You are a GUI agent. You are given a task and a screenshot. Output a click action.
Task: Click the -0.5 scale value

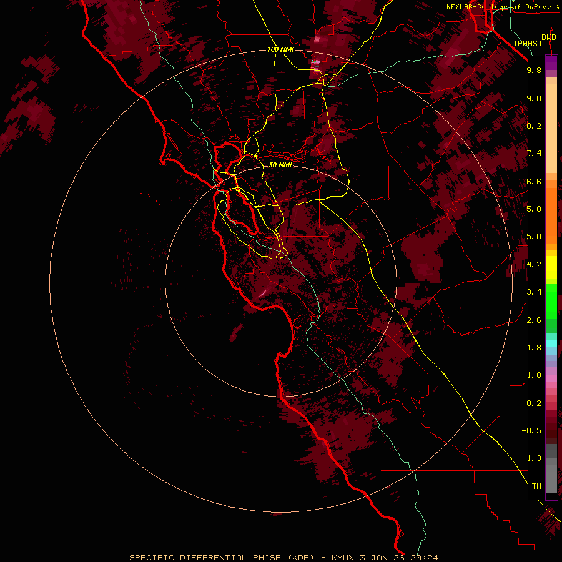point(532,431)
